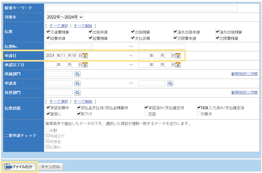This screenshot has height=173, width=262.
Task: Open calendar for 承認完了日 end date
Action: coord(178,65)
